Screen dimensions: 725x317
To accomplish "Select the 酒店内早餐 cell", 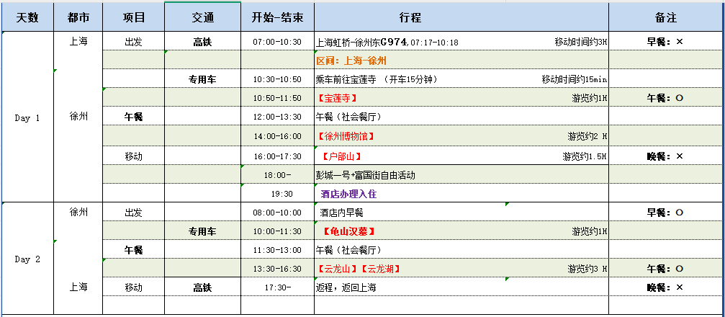I will click(461, 213).
